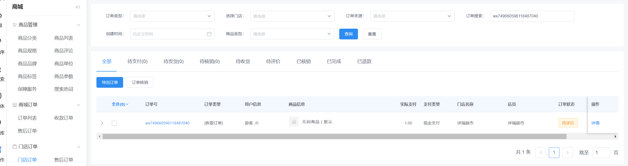Click the 创建时间 date input
This screenshot has width=628, height=166.
pyautogui.click(x=172, y=34)
